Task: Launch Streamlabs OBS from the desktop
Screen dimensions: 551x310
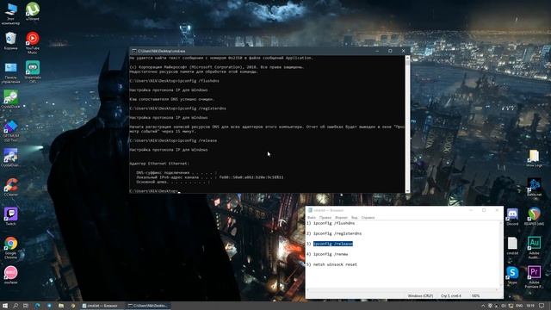Action: pos(33,71)
